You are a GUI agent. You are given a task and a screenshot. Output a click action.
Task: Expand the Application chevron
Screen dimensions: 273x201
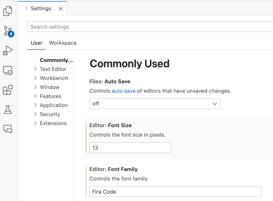click(x=35, y=105)
